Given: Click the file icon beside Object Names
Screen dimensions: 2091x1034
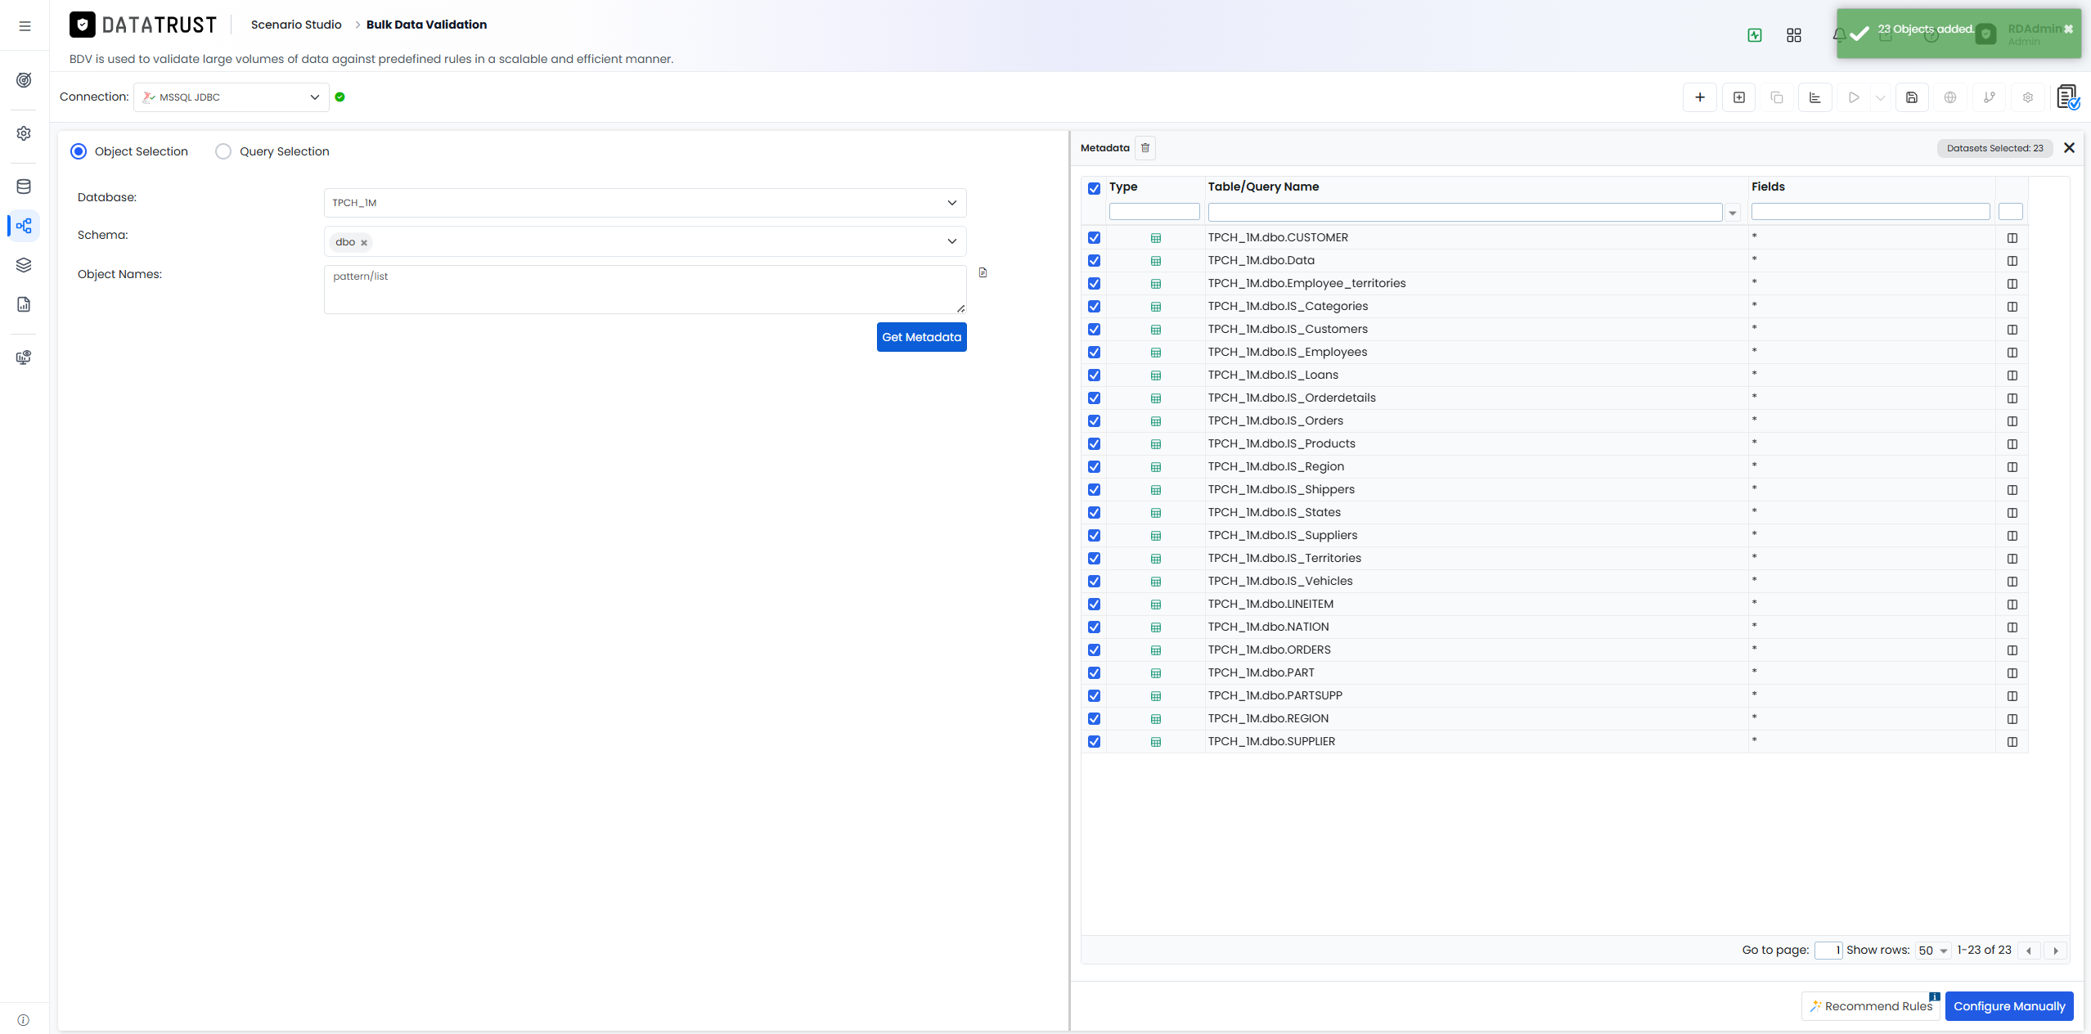Looking at the screenshot, I should click(x=983, y=273).
